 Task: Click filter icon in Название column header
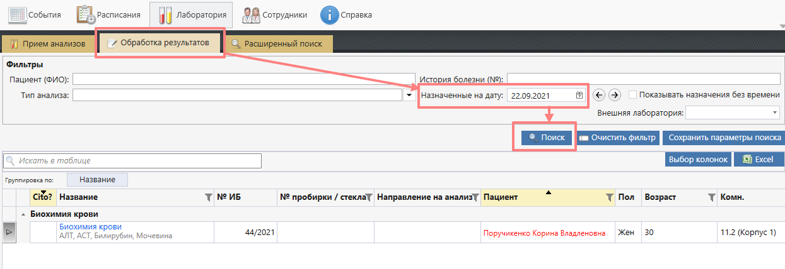click(x=209, y=197)
